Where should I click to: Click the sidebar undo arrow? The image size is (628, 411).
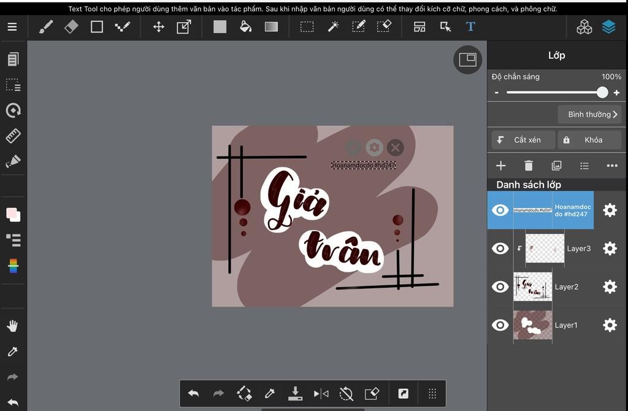[12, 402]
